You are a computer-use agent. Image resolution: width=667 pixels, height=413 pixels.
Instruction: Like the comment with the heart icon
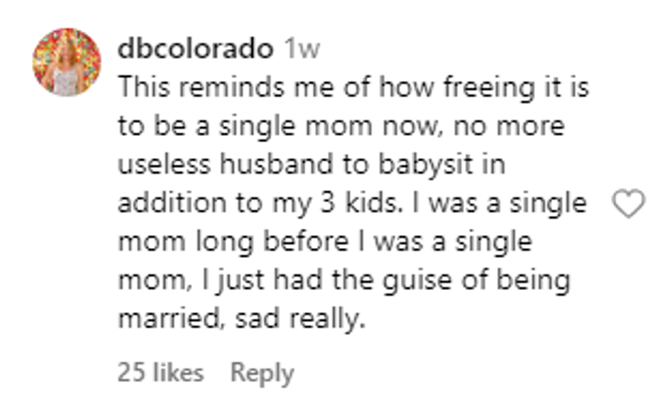click(628, 204)
